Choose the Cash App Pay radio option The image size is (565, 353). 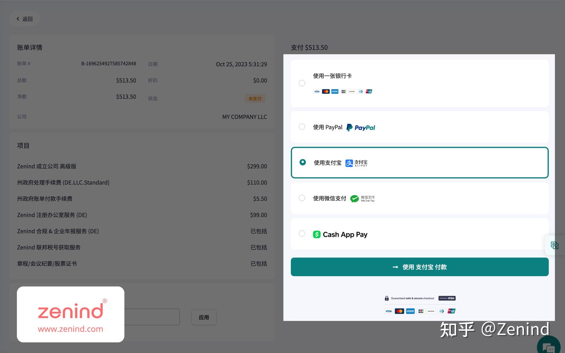(302, 234)
